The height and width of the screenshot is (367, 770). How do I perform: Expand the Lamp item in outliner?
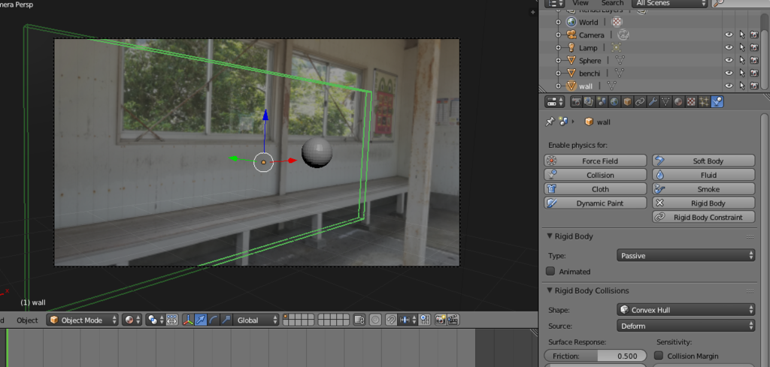coord(558,47)
